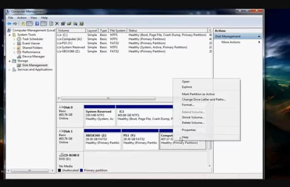290x187 pixels.
Task: Click the Disk Management tree icon
Action: 19,65
